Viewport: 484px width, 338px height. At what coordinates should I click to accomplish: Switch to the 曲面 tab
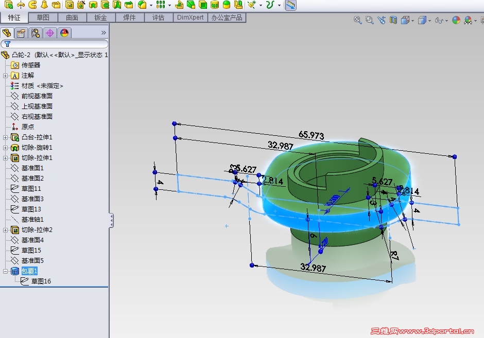[72, 17]
